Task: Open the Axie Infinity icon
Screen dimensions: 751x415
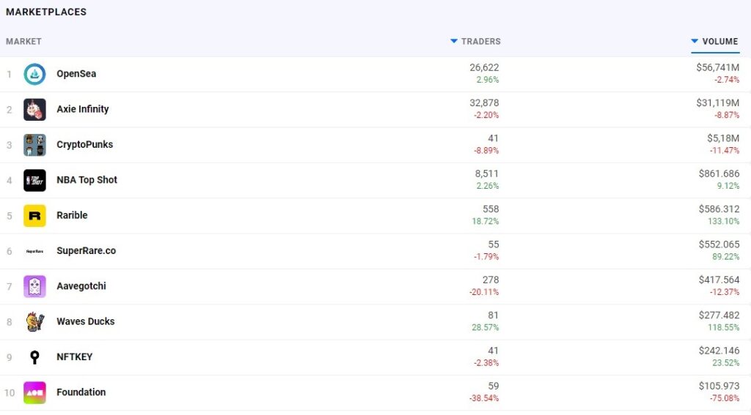Action: 34,110
